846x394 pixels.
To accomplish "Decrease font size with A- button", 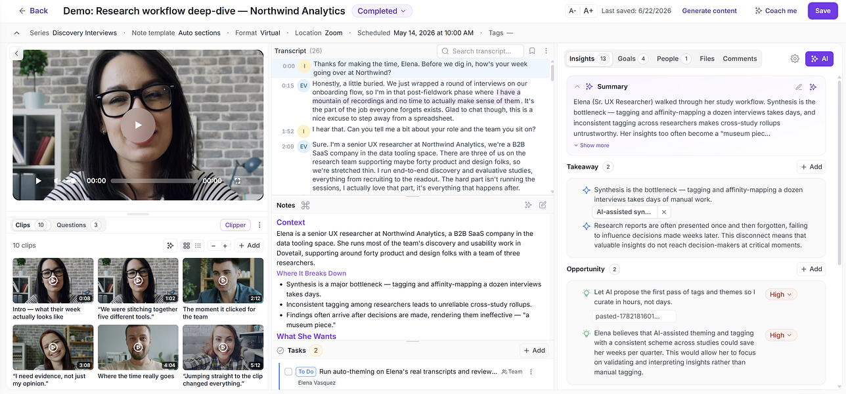I will (x=573, y=11).
